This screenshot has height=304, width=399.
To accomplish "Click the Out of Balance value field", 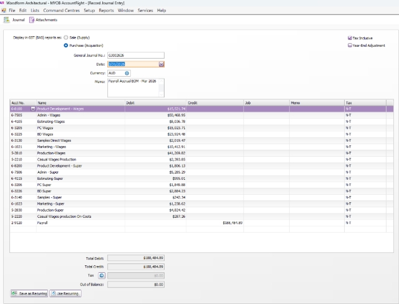I will tap(136, 285).
